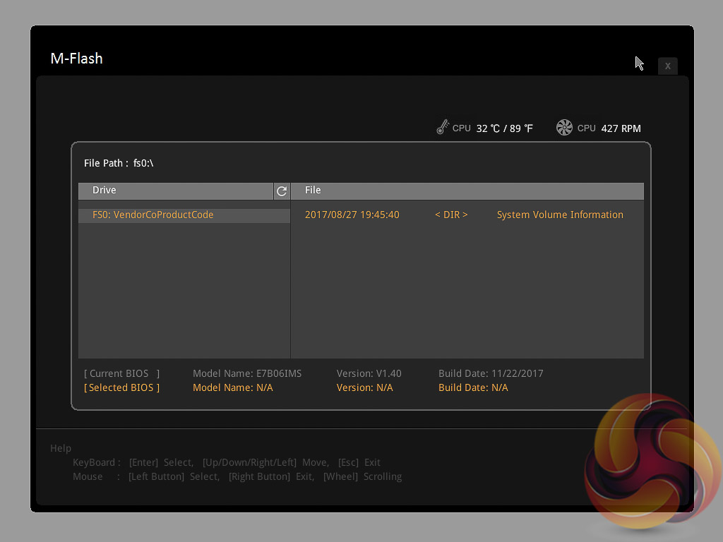Click the Build Date: 11/22/2017 text
Viewport: 723px width, 542px height.
point(491,373)
